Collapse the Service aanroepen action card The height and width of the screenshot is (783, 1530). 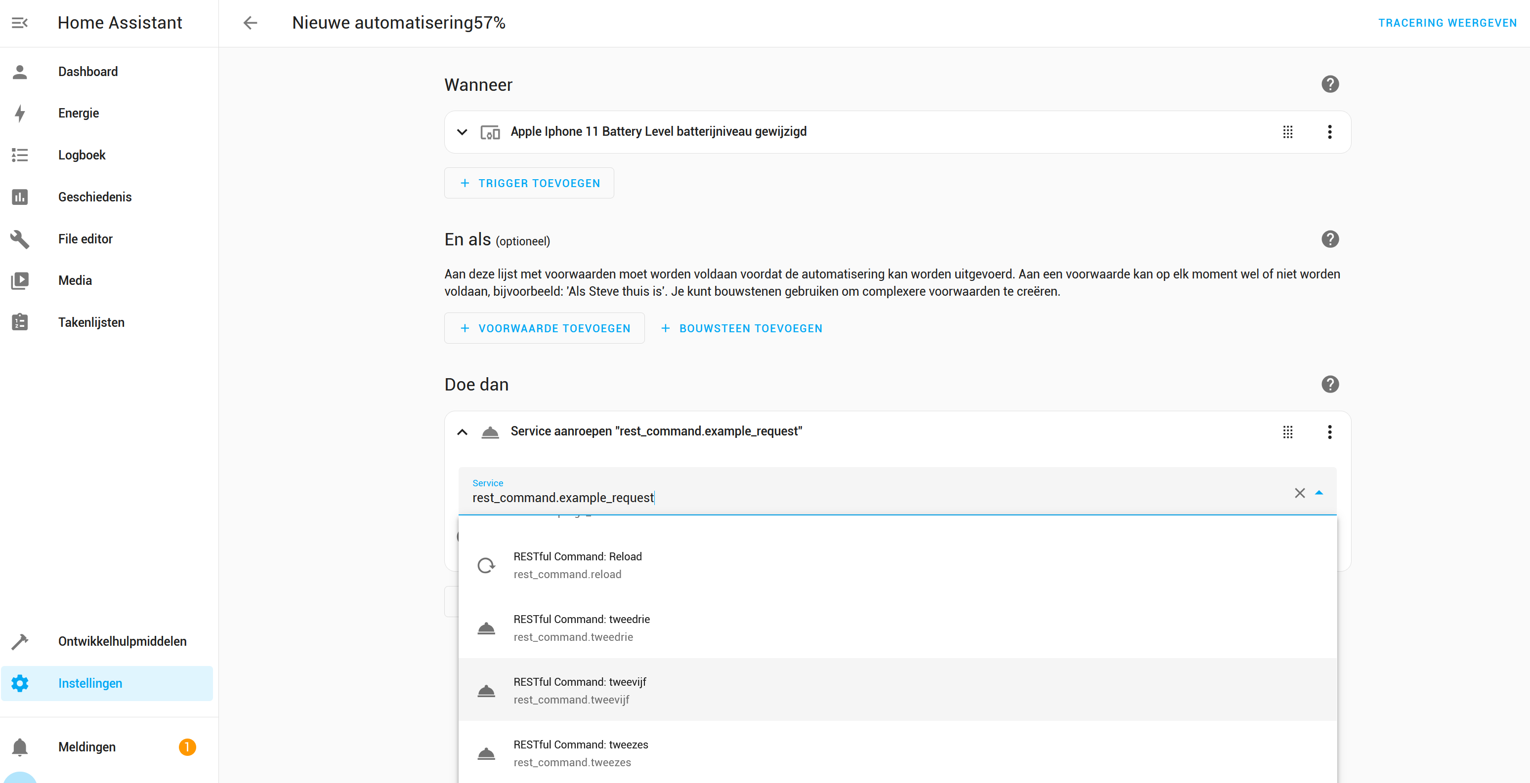(462, 432)
